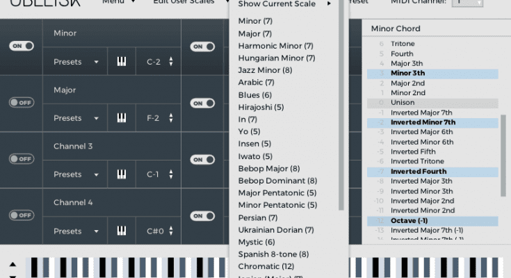The width and height of the screenshot is (511, 278).
Task: Click piano keyboard icon for Channel 4
Action: point(122,231)
